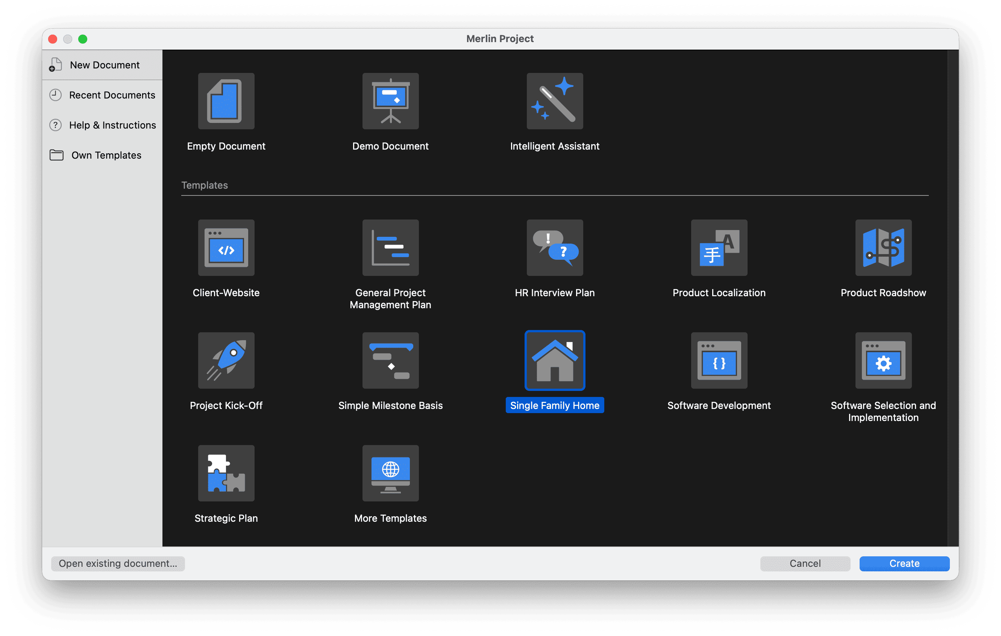Image resolution: width=1001 pixels, height=636 pixels.
Task: Click the Empty Document label
Action: tap(226, 146)
